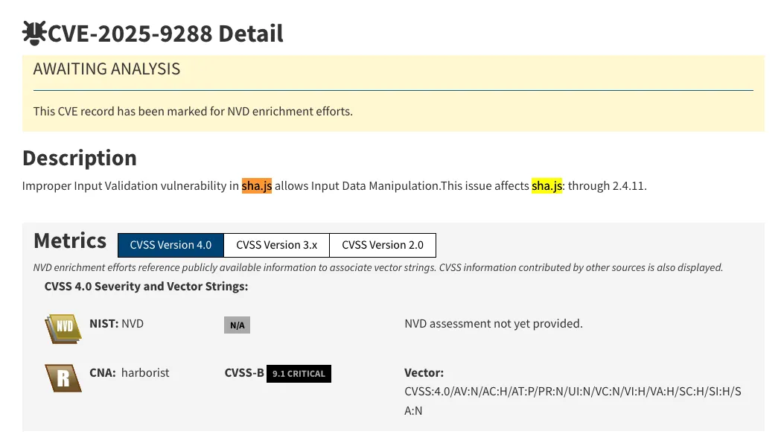
Task: Click the yellow-highlighted sha.js text
Action: click(x=546, y=186)
